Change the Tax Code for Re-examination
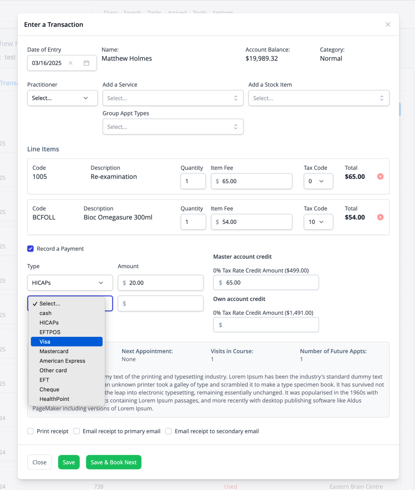415x490 pixels. click(318, 181)
